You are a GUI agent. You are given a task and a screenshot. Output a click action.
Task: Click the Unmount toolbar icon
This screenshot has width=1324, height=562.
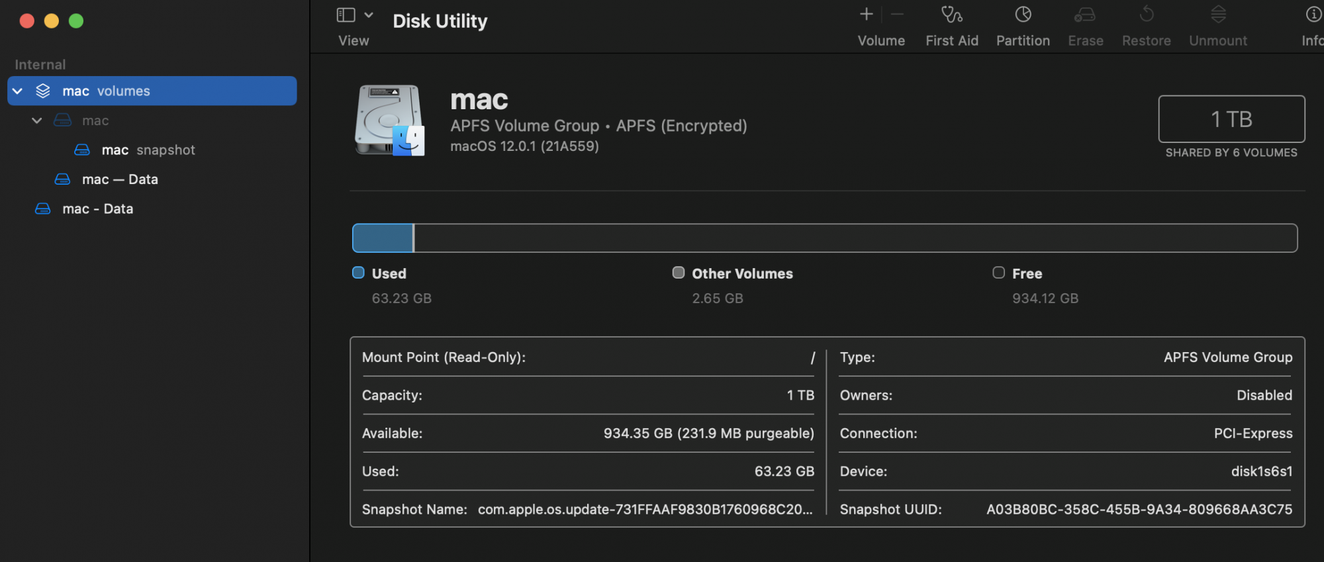(1218, 14)
